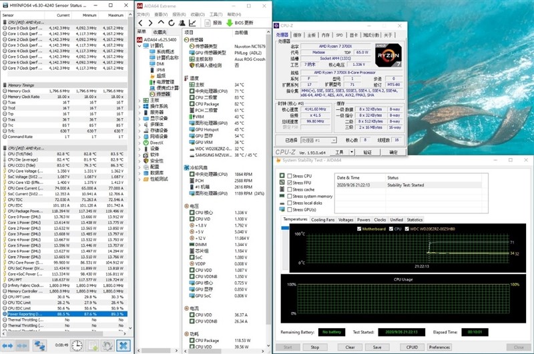
Task: Open HWiNFO sensor settings gear icon
Action: tap(107, 345)
